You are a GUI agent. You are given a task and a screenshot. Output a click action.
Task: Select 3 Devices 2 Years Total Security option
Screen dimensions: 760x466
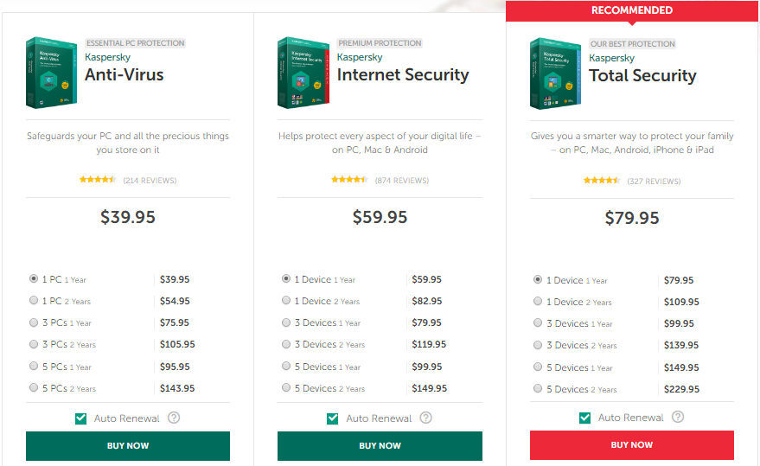(538, 345)
